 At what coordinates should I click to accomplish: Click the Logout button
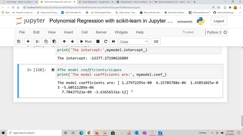219,21
